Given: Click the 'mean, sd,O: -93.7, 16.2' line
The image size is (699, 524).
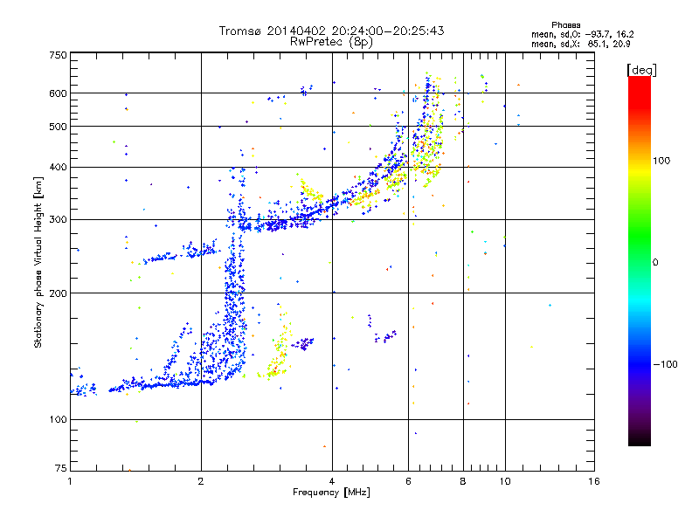Looking at the screenshot, I should pos(582,34).
